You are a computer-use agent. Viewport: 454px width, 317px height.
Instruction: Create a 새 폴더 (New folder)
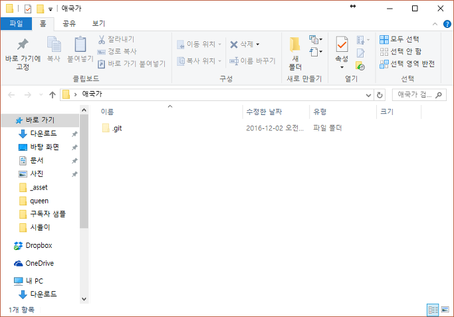click(x=295, y=54)
